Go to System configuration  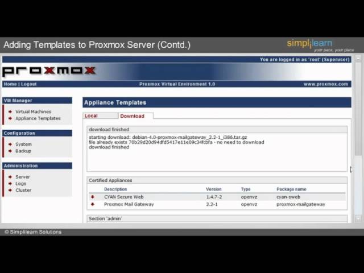(x=23, y=144)
